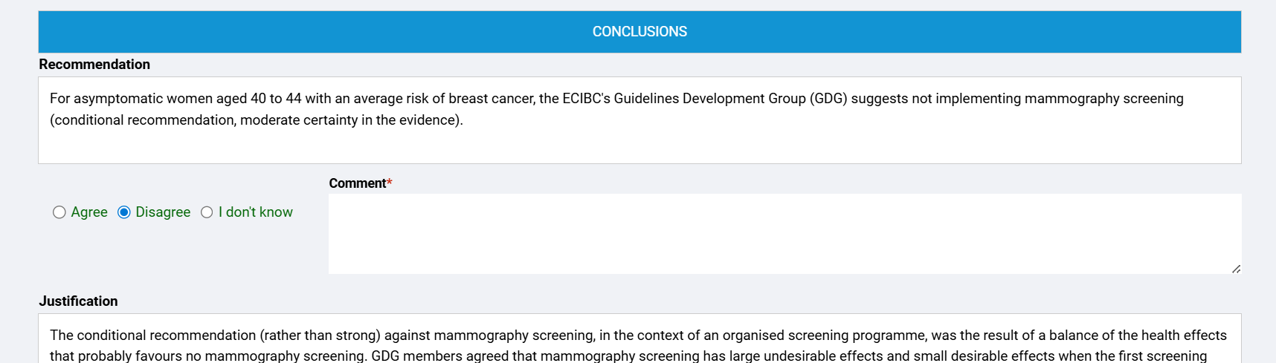Click the "(conditional recommendation, moderate certainty" line
1276x363 pixels.
(x=257, y=120)
